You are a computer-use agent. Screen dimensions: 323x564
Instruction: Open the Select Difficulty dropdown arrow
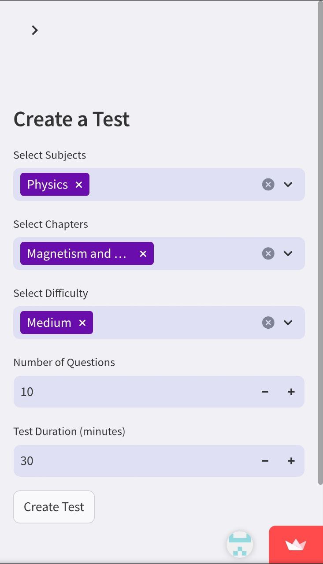288,323
